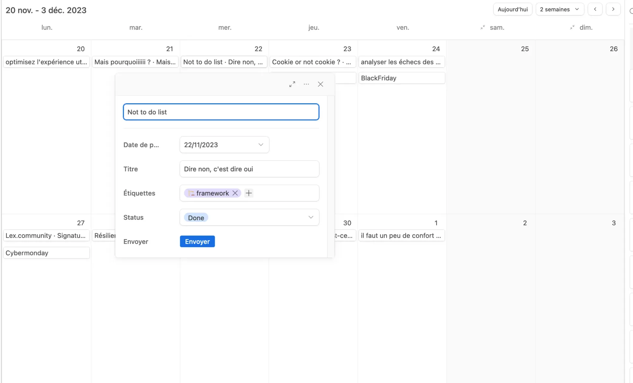The height and width of the screenshot is (383, 633).
Task: Go to next calendar period
Action: point(613,9)
